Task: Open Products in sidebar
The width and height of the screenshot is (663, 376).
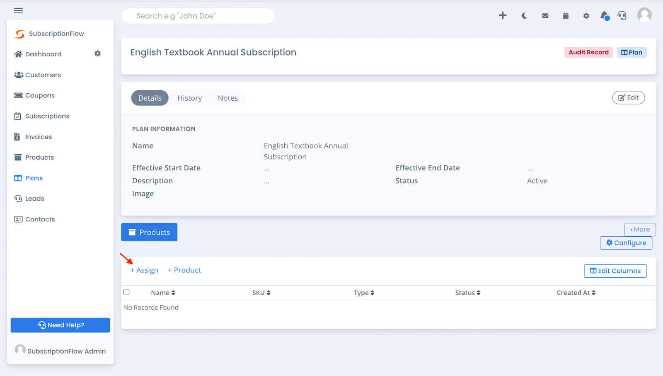Action: point(34,157)
